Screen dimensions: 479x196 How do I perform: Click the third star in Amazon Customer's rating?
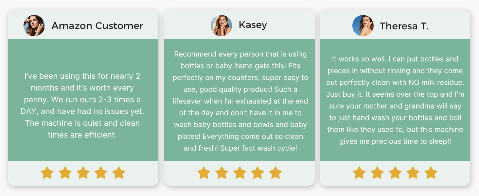83,173
